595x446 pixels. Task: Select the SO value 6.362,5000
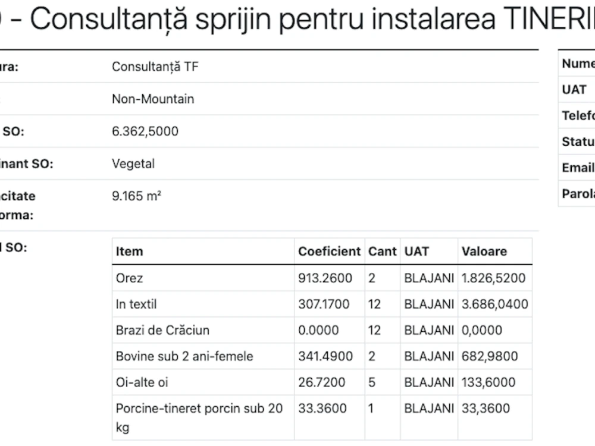coord(145,131)
